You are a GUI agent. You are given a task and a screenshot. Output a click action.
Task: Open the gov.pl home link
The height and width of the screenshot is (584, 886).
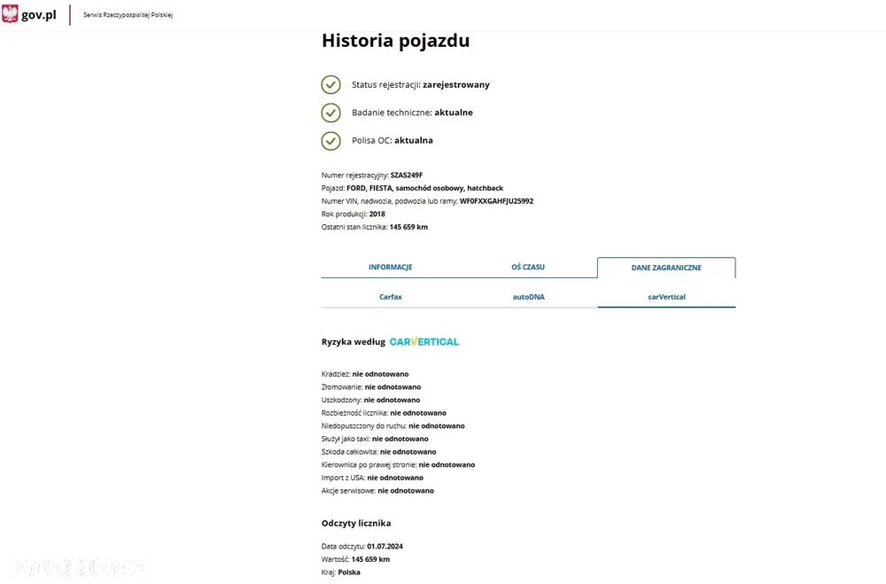pyautogui.click(x=38, y=14)
